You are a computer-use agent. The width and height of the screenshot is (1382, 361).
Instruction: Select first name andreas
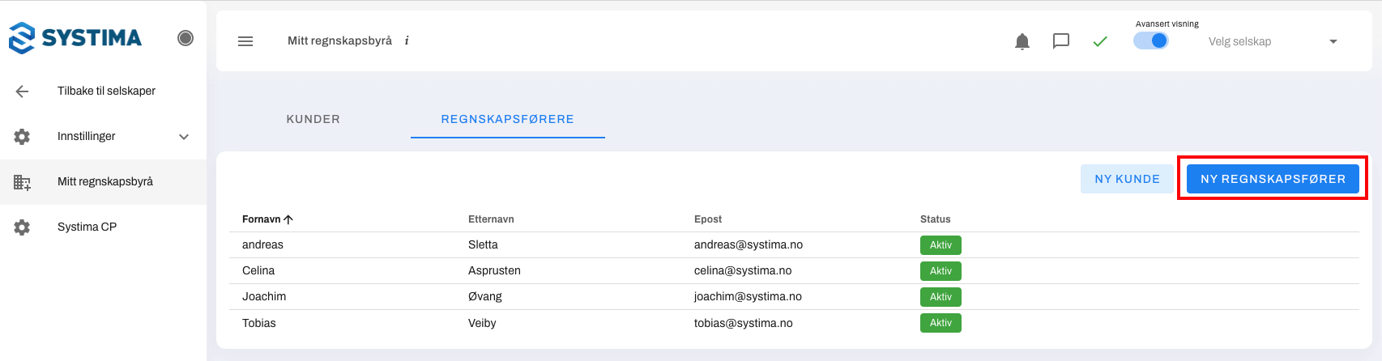262,245
